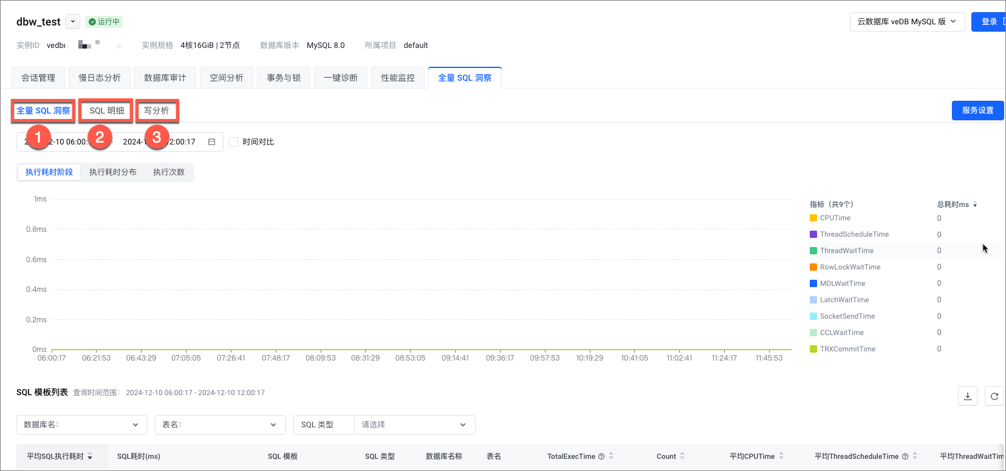Viewport: 1006px width, 471px height.
Task: Select 执行耗时分布 chart view
Action: pyautogui.click(x=113, y=172)
